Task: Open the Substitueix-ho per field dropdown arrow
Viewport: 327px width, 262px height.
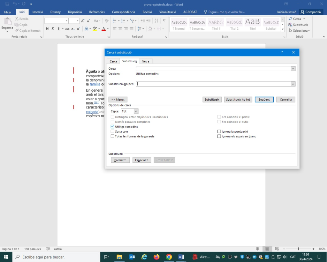Action: [293, 84]
